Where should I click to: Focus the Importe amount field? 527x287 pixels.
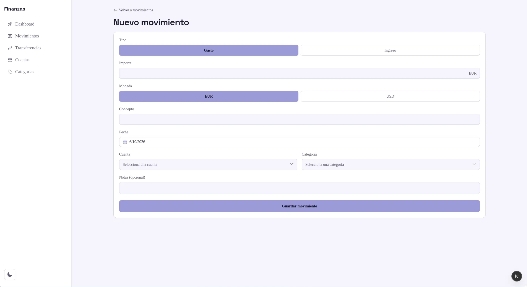(300, 73)
